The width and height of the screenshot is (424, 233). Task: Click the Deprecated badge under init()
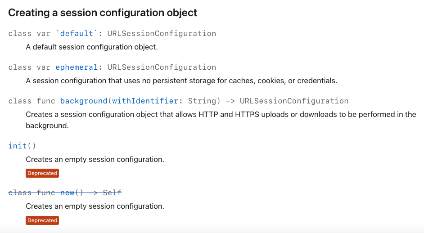tap(42, 173)
